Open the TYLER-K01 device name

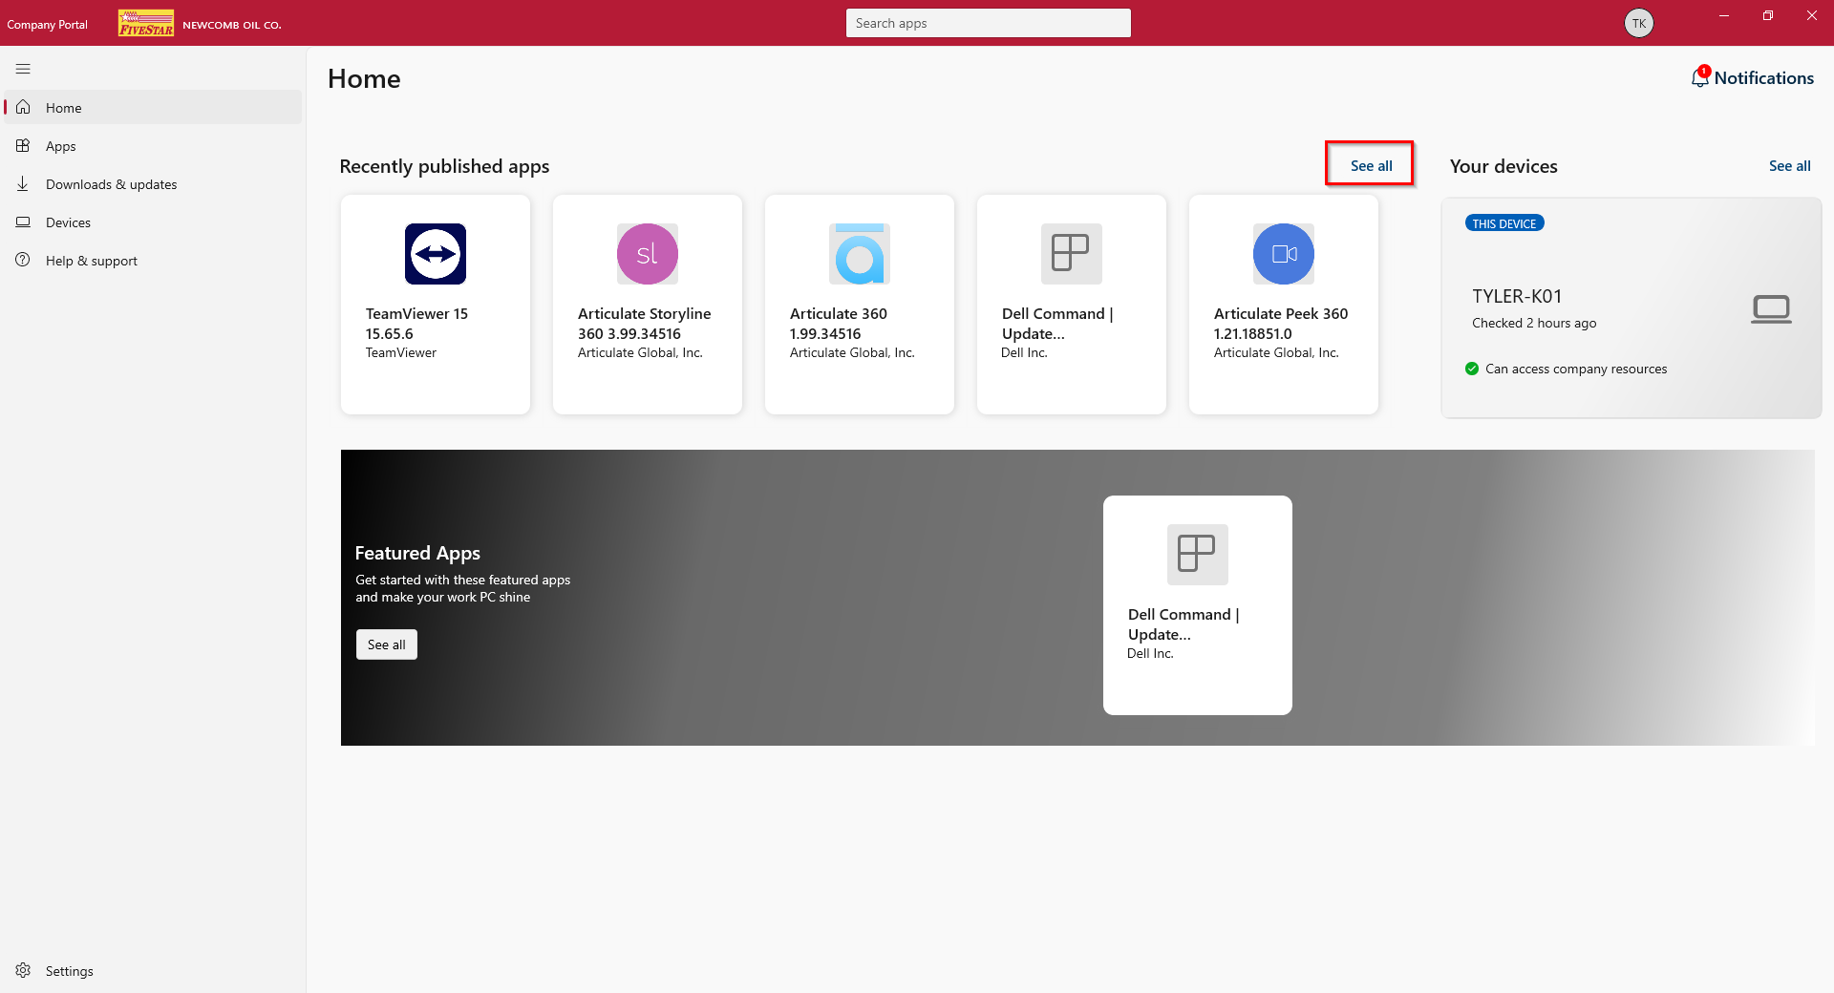(1517, 296)
